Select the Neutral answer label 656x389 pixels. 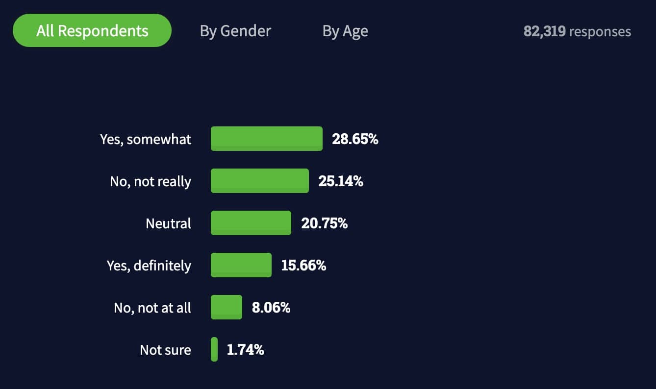168,223
